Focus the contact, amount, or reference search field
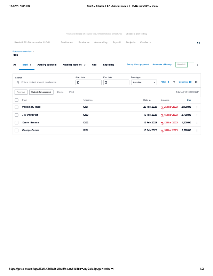The width and height of the screenshot is (213, 276). pyautogui.click(x=43, y=82)
